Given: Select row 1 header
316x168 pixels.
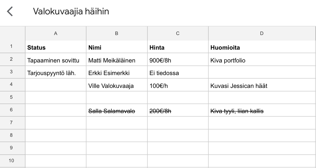Looking at the screenshot, I should pos(11,46).
